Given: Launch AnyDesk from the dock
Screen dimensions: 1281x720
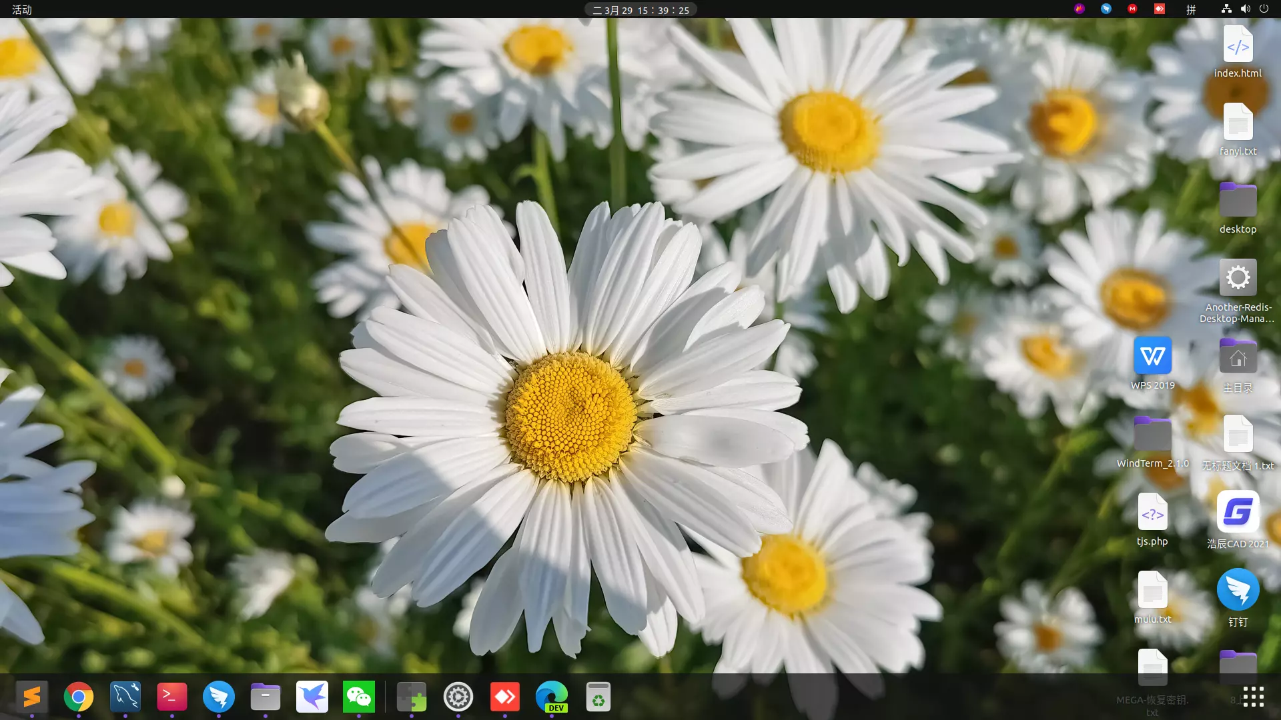Looking at the screenshot, I should coord(505,697).
